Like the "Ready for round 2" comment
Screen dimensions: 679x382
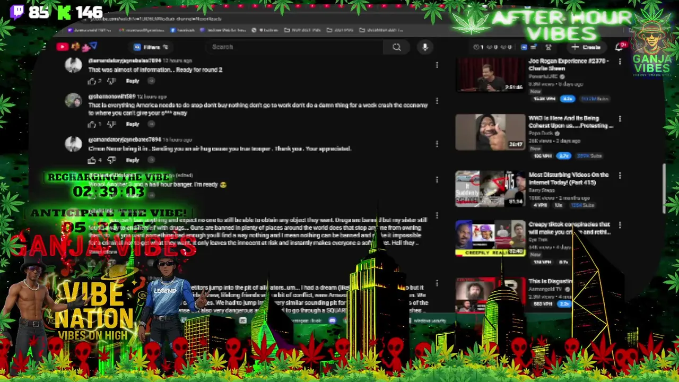(92, 81)
